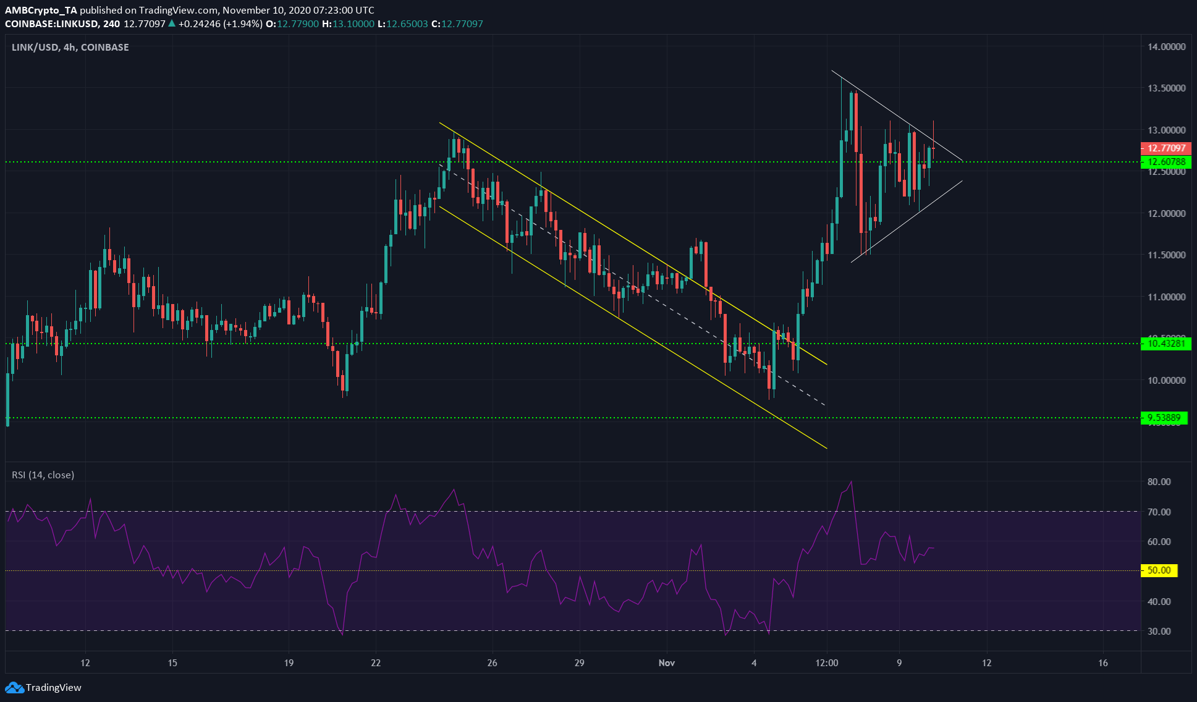This screenshot has width=1197, height=702.
Task: Click the RSI 60.00 axis label
Action: click(1159, 541)
